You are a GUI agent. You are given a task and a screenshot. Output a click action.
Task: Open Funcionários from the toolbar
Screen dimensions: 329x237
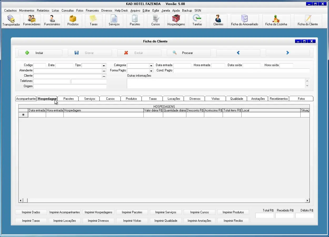(52, 21)
